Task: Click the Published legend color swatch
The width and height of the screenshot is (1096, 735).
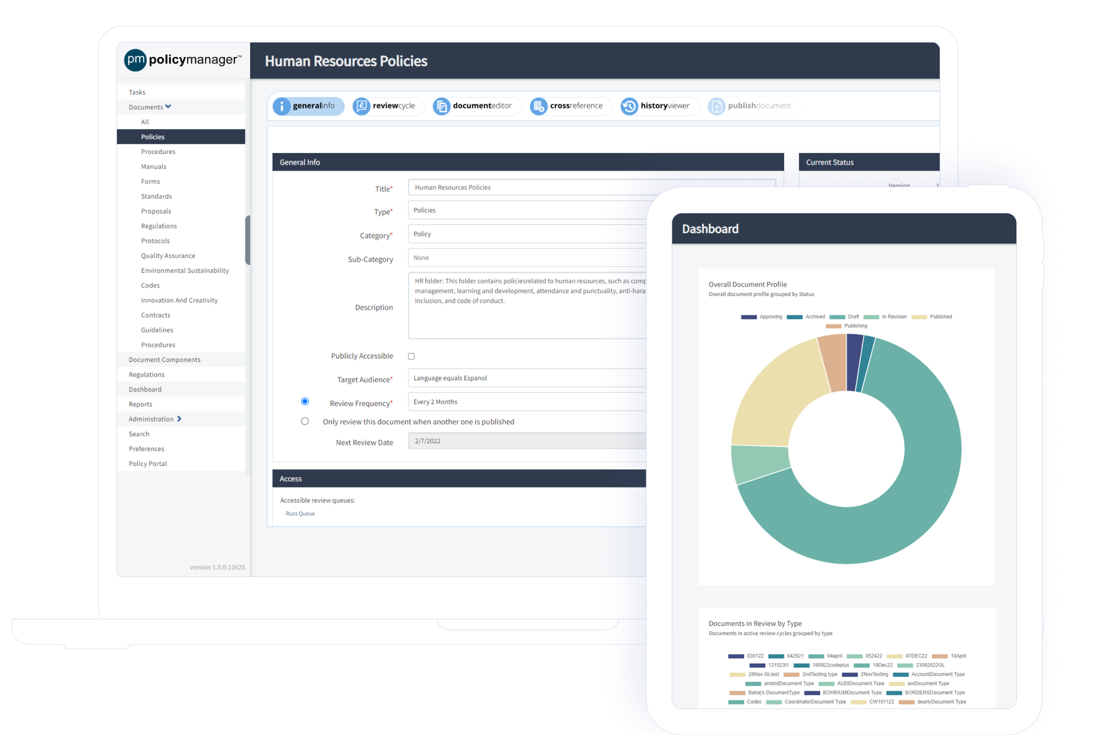Action: 919,317
